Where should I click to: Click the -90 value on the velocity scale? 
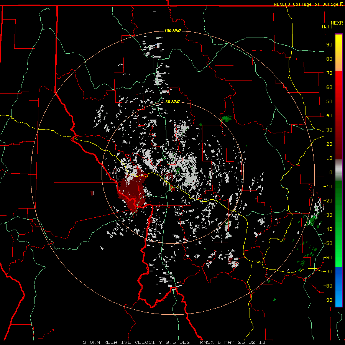click(328, 300)
